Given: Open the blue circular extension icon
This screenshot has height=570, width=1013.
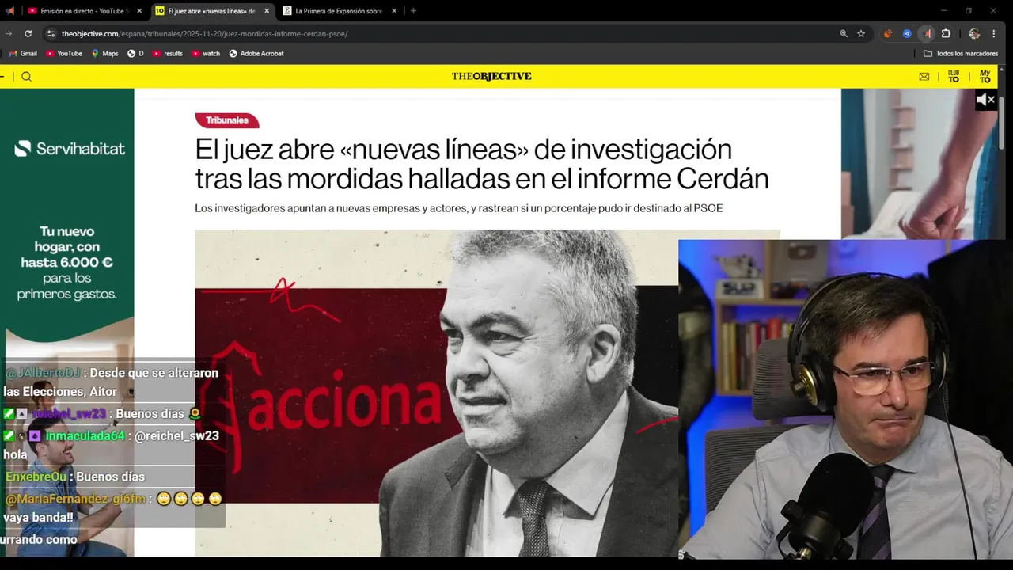Looking at the screenshot, I should point(907,34).
